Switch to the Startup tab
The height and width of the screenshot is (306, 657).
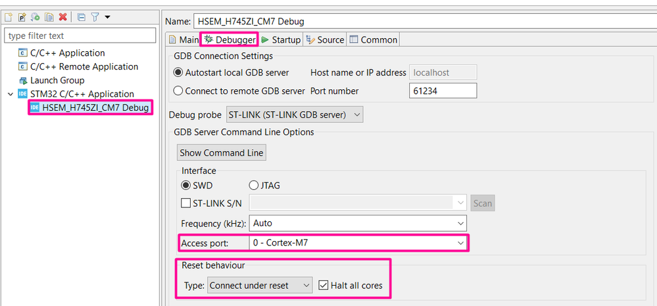[281, 40]
